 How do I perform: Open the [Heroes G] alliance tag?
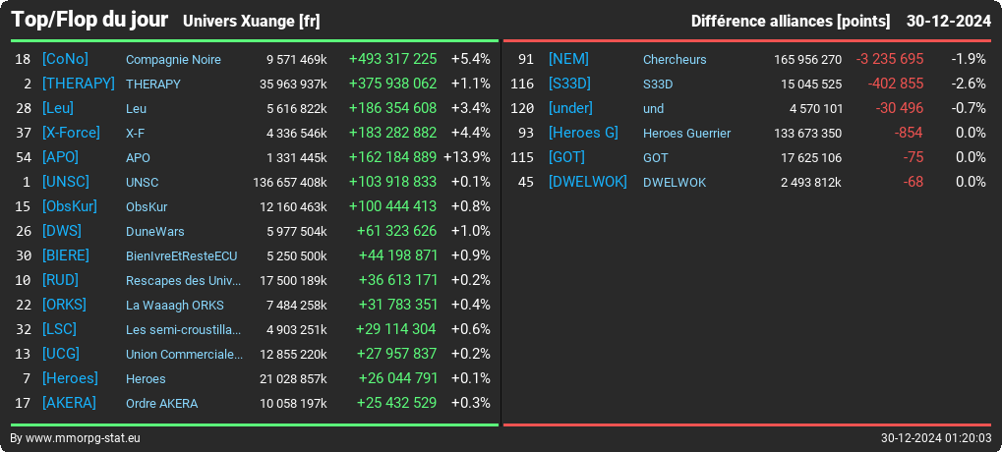[583, 133]
